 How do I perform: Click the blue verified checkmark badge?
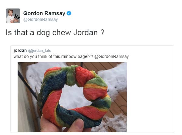pos(69,13)
